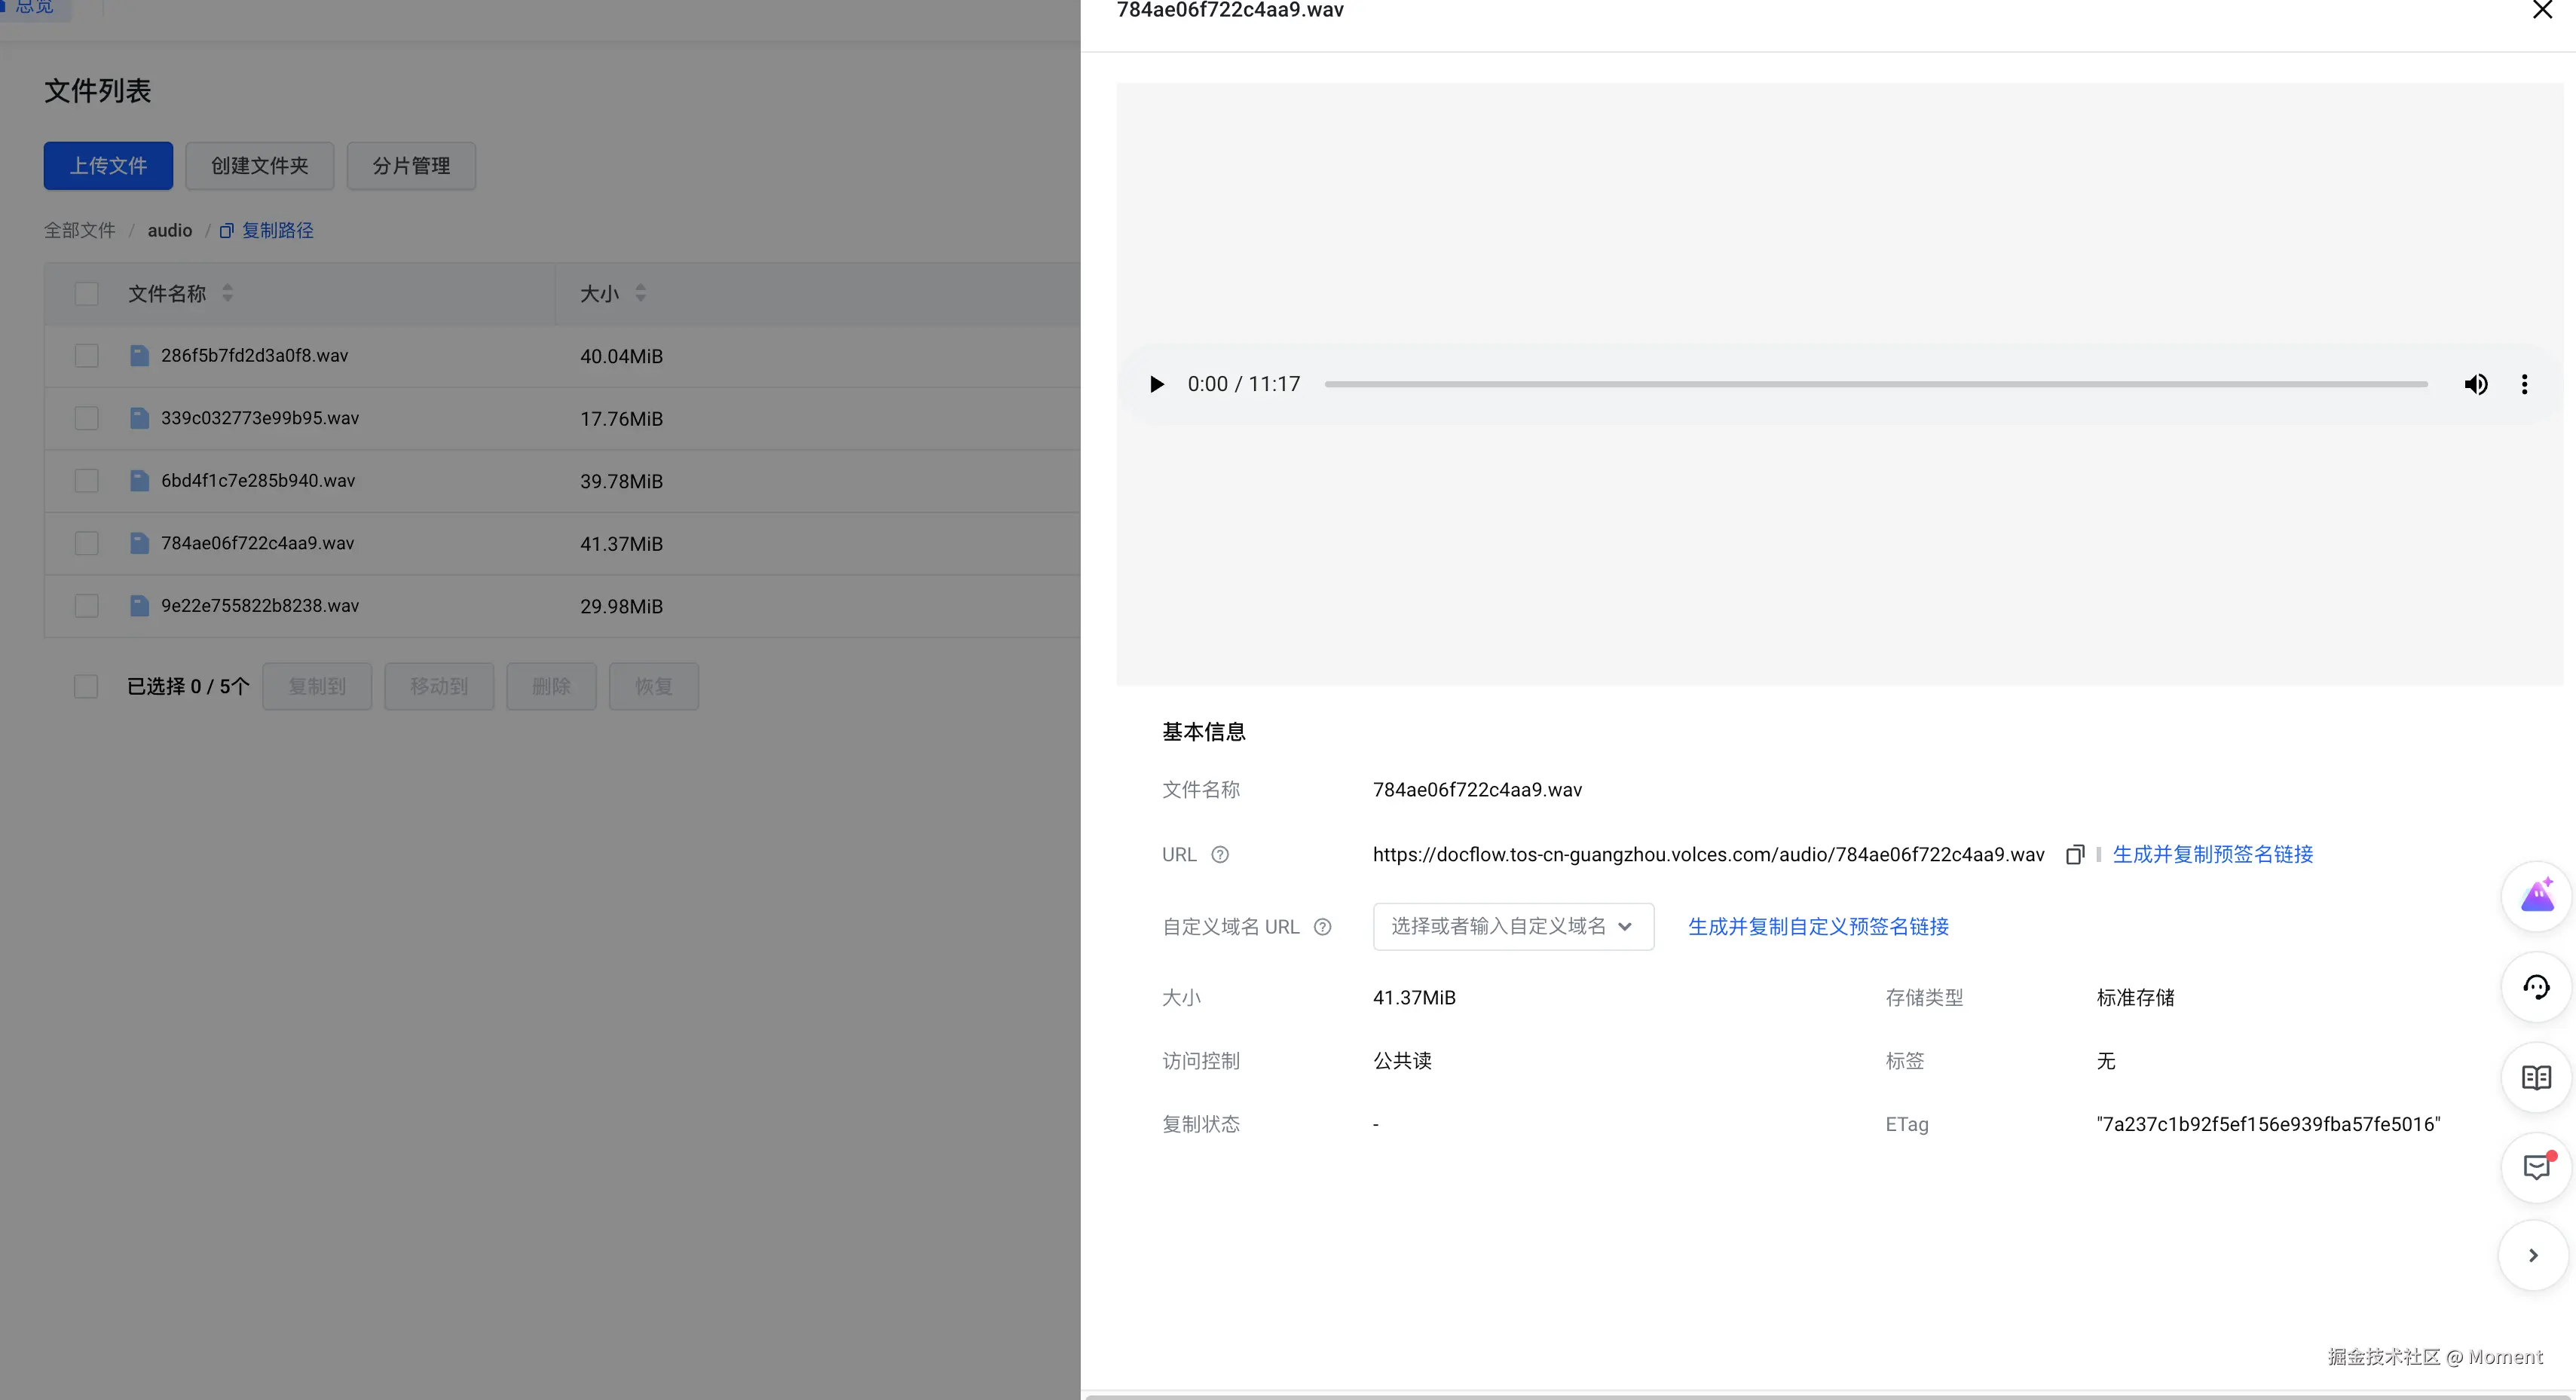
Task: Select all files via header checkbox
Action: coord(87,293)
